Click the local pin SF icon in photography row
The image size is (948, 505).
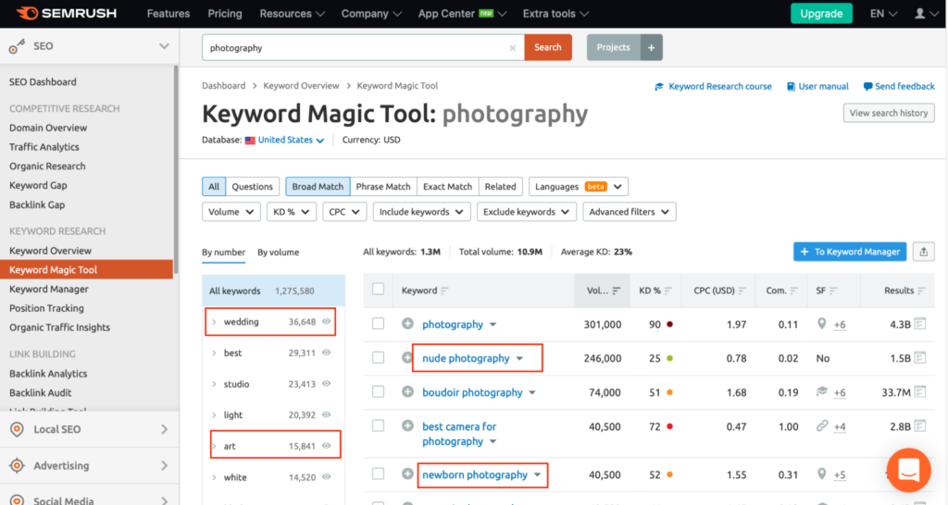(x=822, y=324)
